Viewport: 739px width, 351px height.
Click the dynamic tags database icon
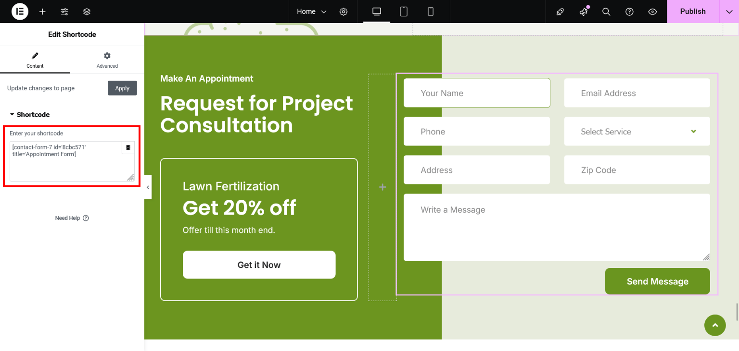pos(128,148)
